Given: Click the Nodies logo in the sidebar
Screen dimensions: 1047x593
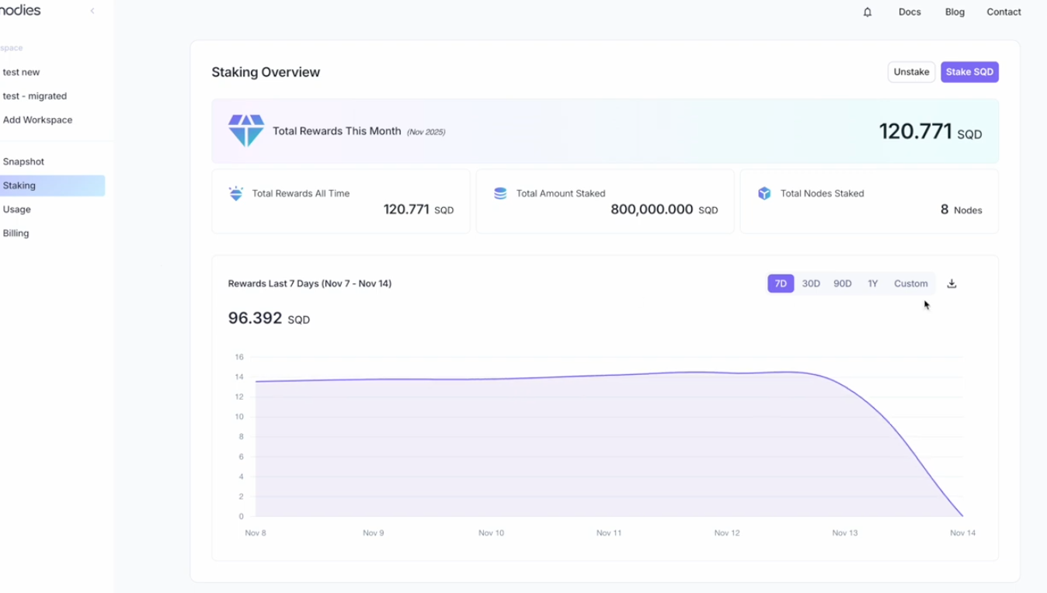Looking at the screenshot, I should 19,11.
